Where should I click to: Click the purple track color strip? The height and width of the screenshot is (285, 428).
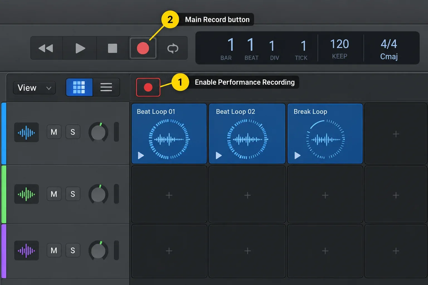click(x=4, y=251)
